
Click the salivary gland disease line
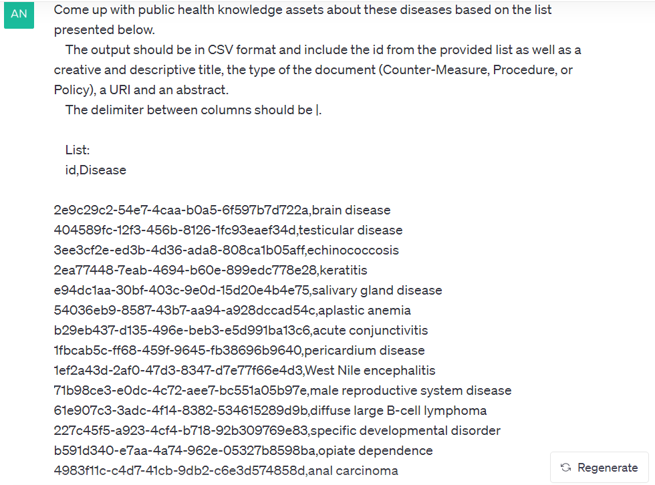tap(248, 290)
